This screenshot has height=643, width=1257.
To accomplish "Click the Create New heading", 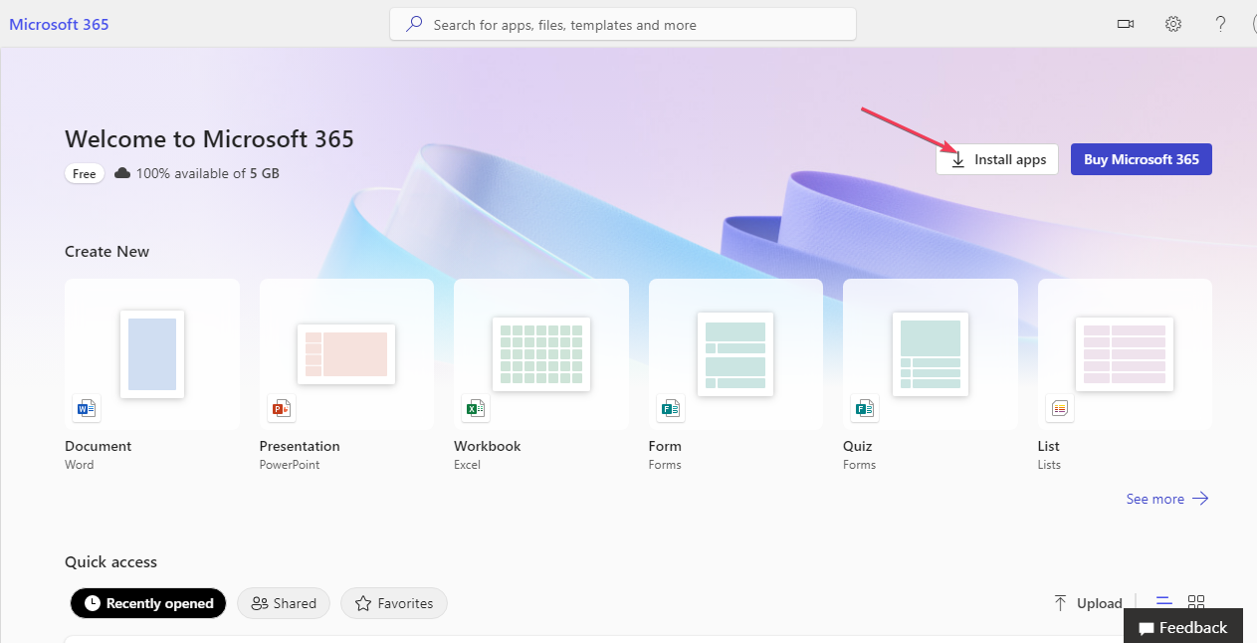I will coord(107,252).
